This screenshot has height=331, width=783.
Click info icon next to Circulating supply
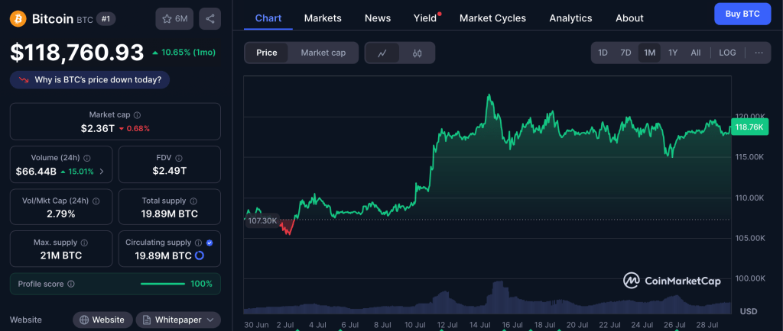tap(198, 243)
